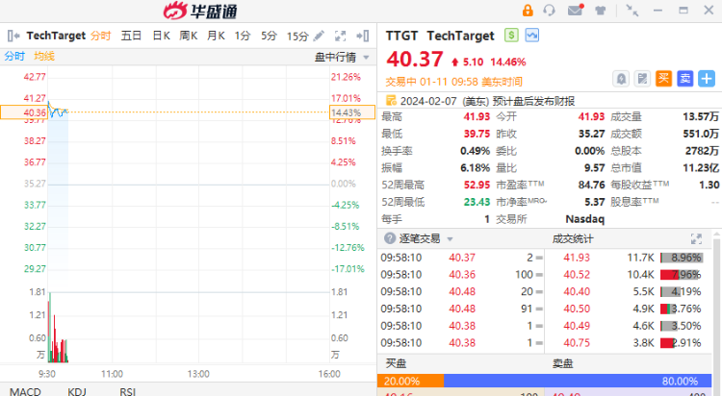Click the green dollar sign badge
Screen dimensions: 722x396
point(511,35)
